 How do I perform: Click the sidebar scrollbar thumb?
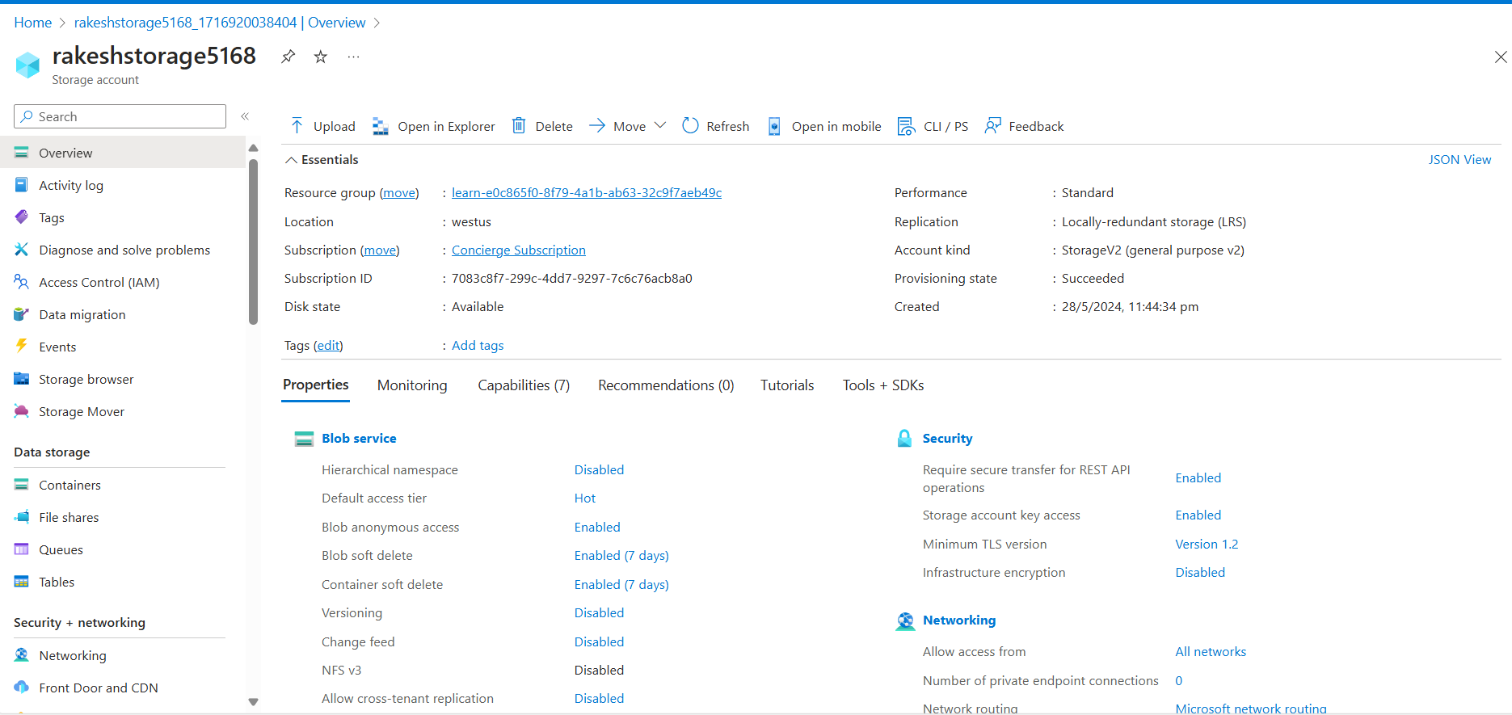tap(253, 242)
